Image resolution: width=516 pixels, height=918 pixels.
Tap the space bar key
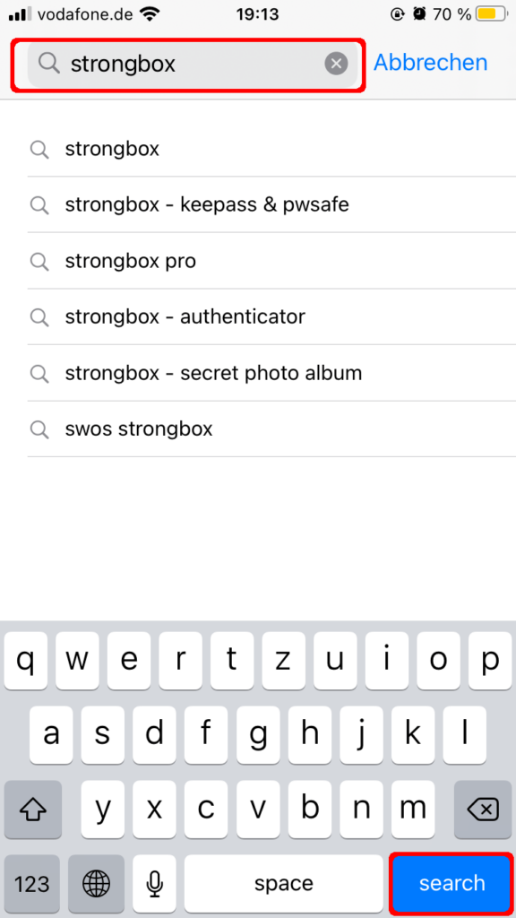(x=284, y=883)
